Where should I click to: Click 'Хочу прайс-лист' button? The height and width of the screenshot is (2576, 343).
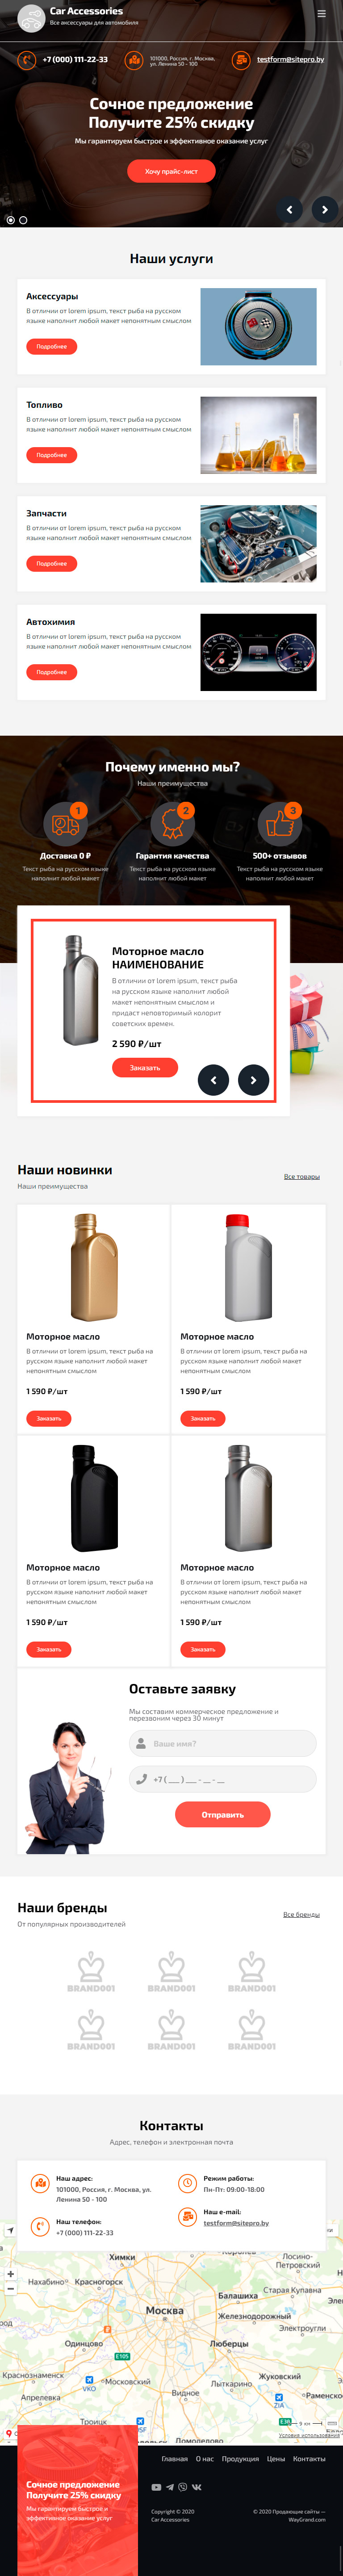171,171
